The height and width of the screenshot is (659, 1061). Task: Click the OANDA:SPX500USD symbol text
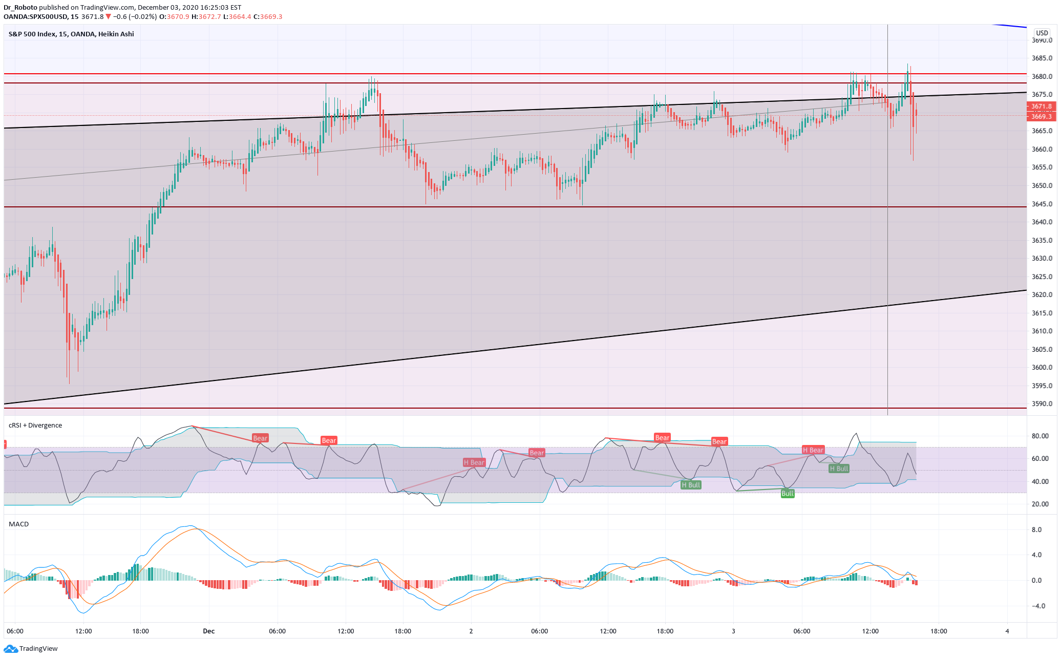[x=36, y=16]
